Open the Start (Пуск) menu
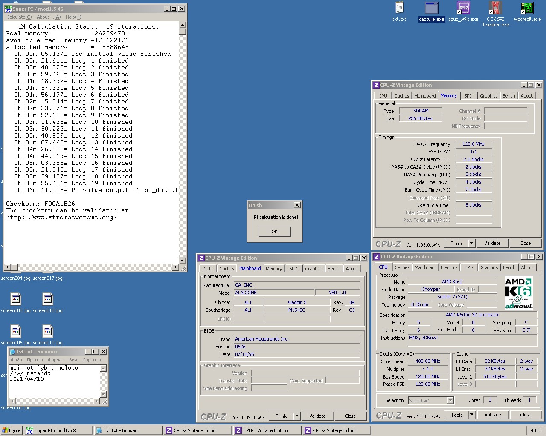 tap(12, 430)
